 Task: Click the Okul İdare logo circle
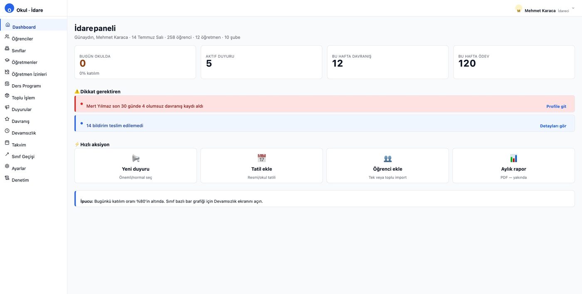pyautogui.click(x=9, y=8)
